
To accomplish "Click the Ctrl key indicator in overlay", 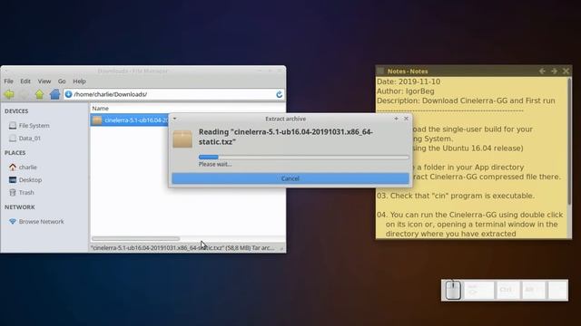I will tap(507, 290).
